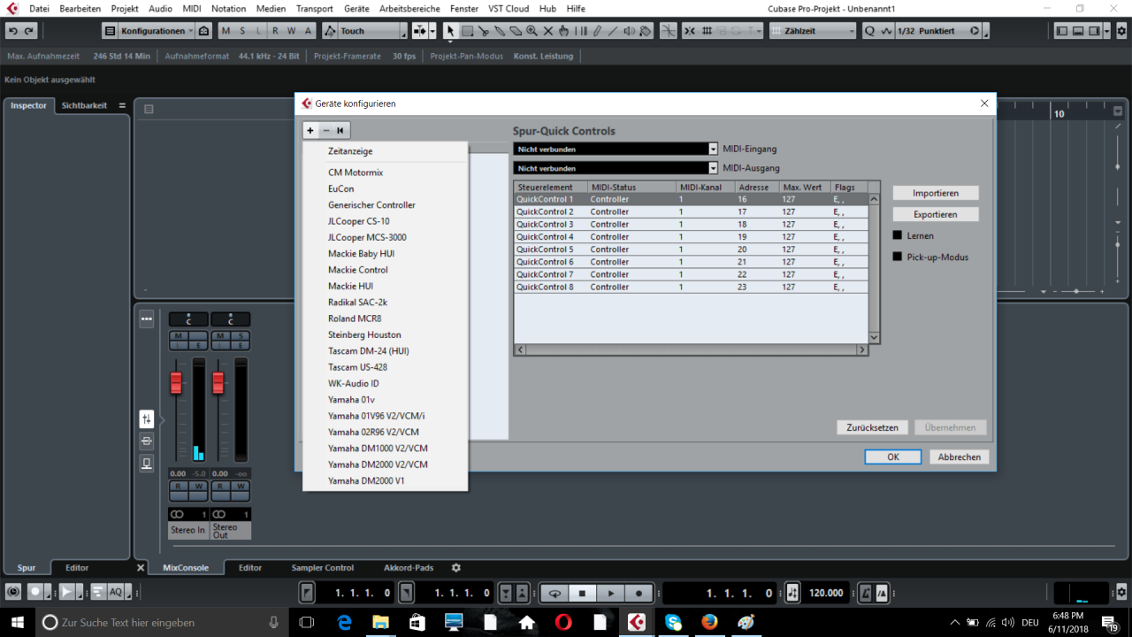Launch Opera from the taskbar
This screenshot has width=1132, height=637.
[x=563, y=622]
